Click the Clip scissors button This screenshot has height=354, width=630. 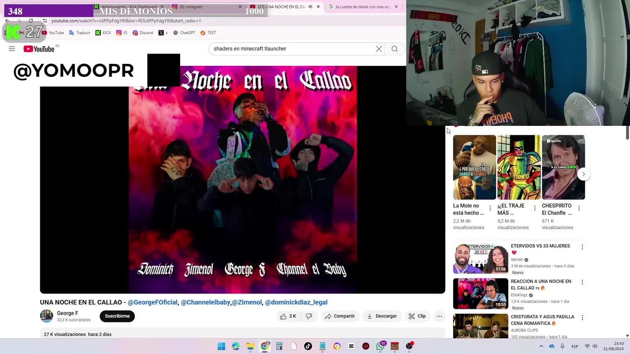pos(417,316)
